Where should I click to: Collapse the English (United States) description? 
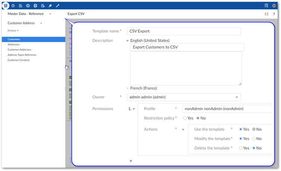click(x=127, y=41)
